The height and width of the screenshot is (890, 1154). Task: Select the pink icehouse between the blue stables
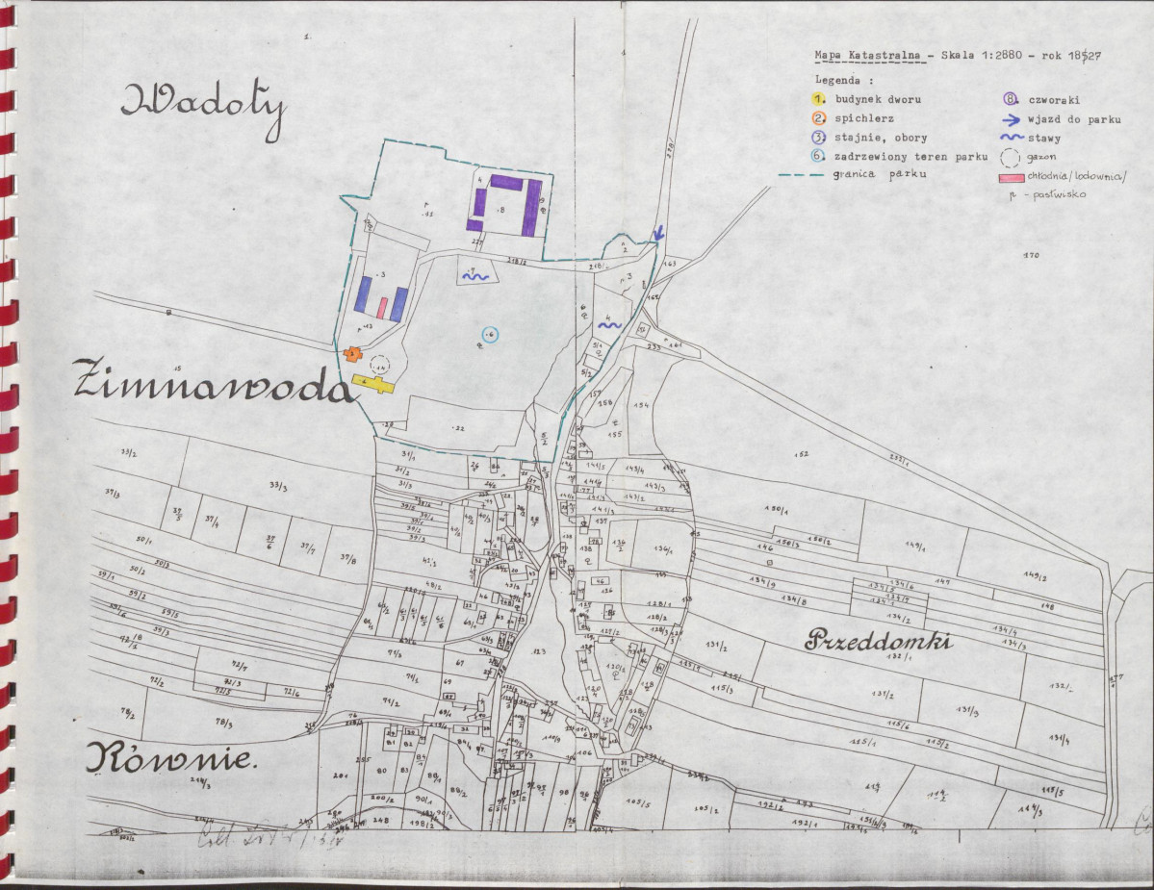tap(382, 308)
